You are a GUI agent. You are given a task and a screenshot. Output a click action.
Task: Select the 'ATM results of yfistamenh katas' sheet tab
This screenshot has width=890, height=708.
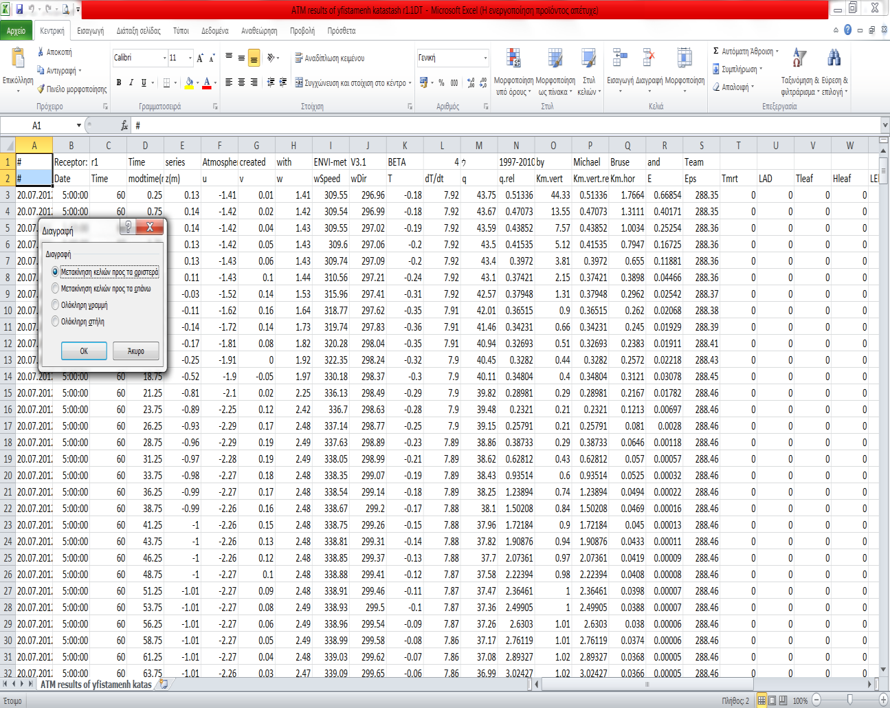(x=96, y=685)
